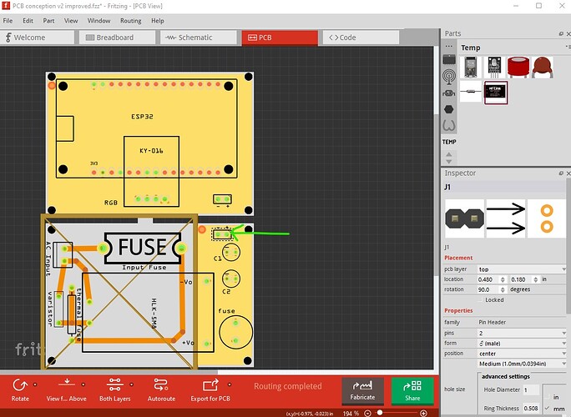Step the location X value spinner
Viewport: 571px width, 417px height.
[x=503, y=279]
